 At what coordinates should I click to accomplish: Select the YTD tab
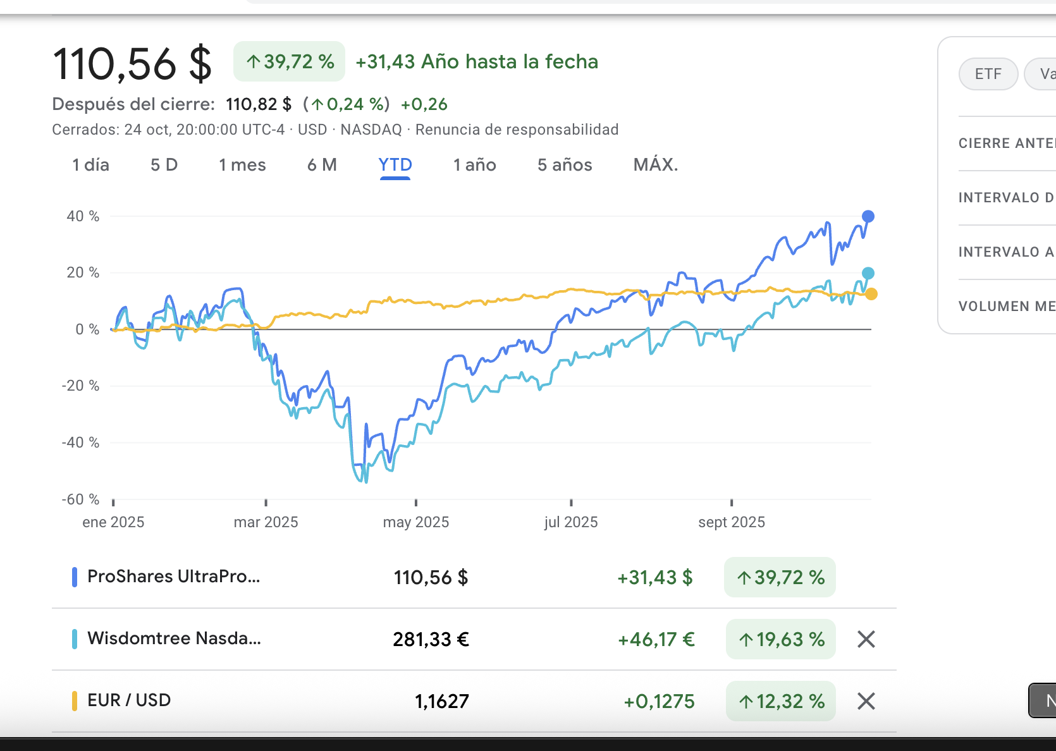[395, 165]
